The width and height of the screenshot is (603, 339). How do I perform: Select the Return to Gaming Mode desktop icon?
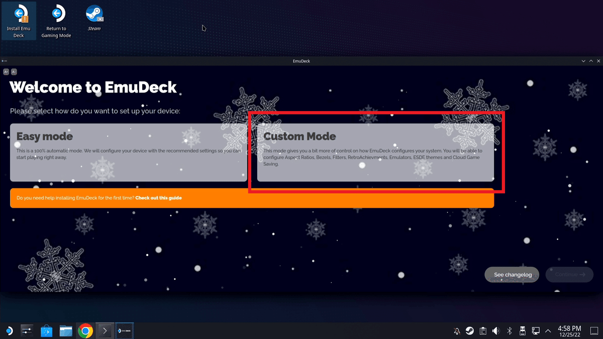[56, 22]
